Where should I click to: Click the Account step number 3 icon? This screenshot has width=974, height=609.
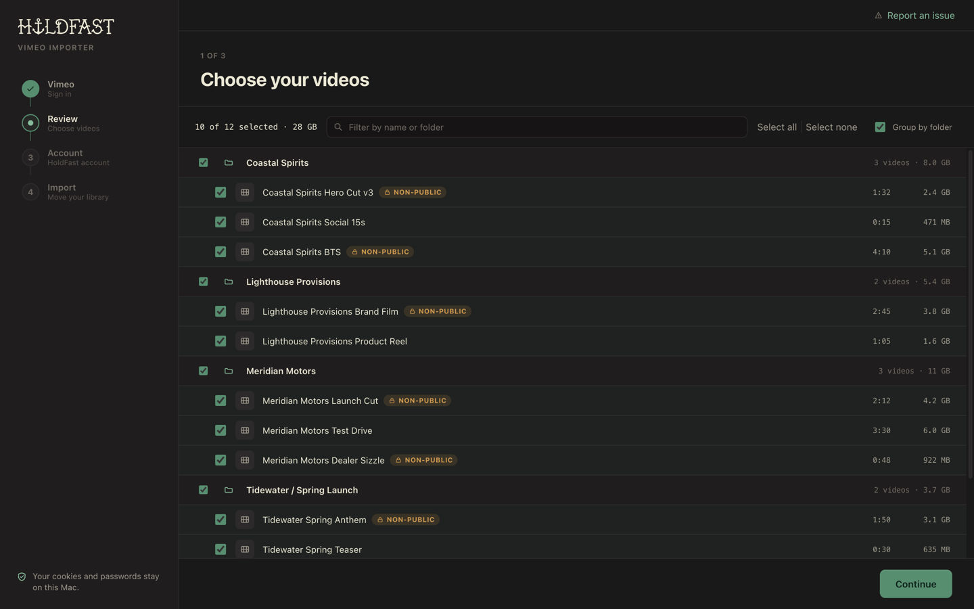point(30,158)
